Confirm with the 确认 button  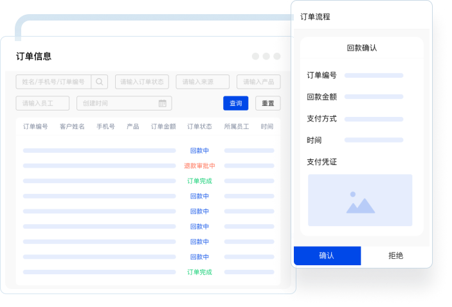[x=327, y=256]
